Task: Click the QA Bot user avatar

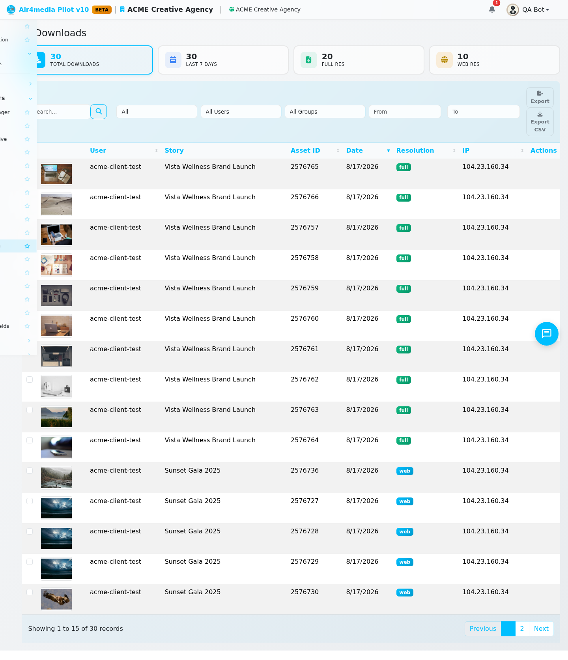Action: click(513, 10)
